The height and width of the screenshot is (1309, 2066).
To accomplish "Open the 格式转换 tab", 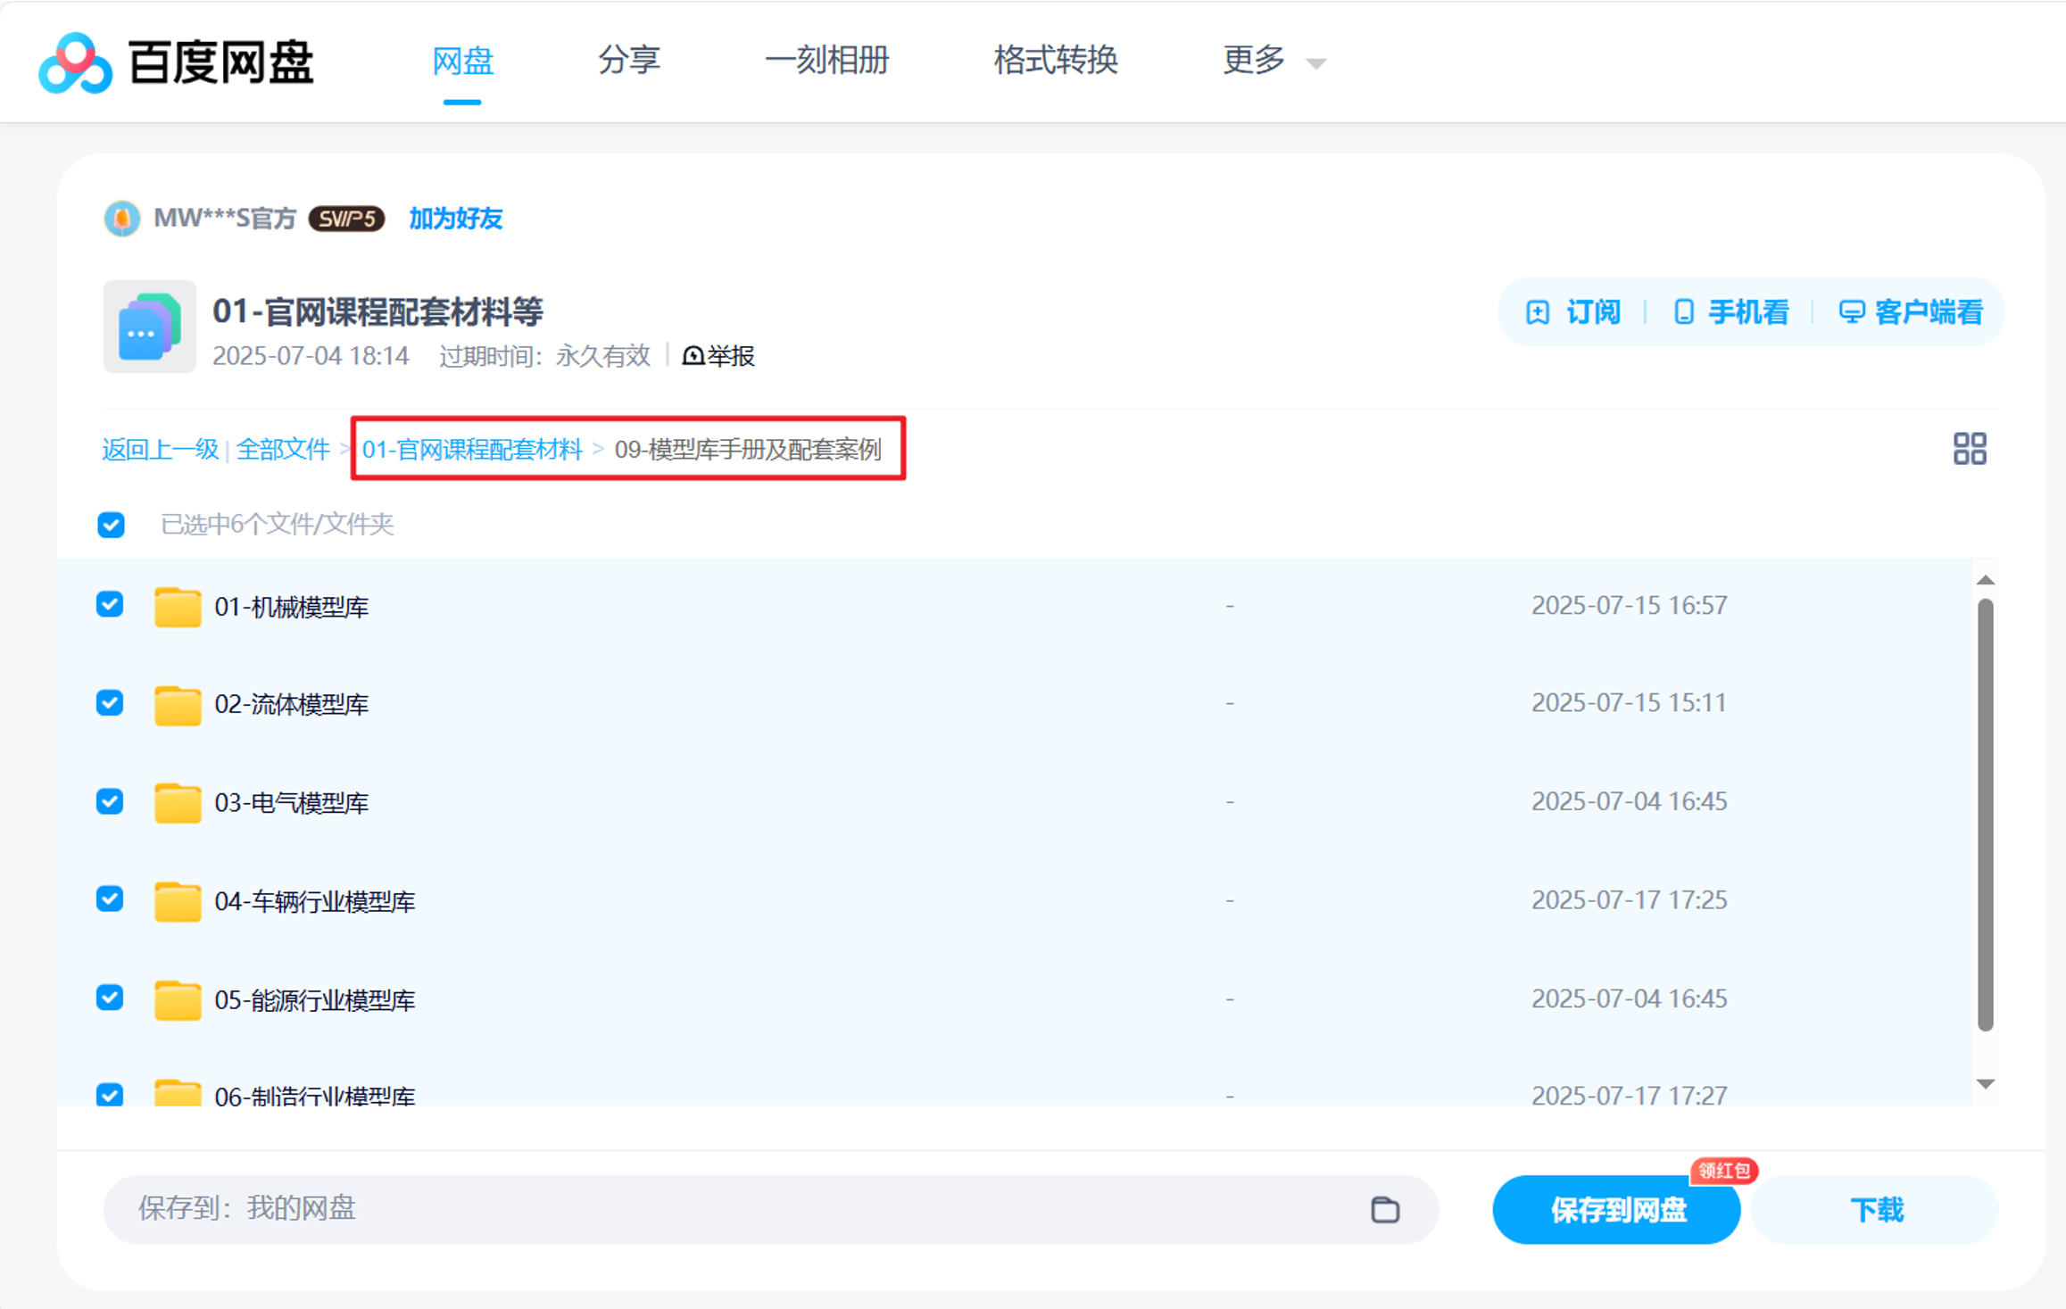I will 1055,61.
